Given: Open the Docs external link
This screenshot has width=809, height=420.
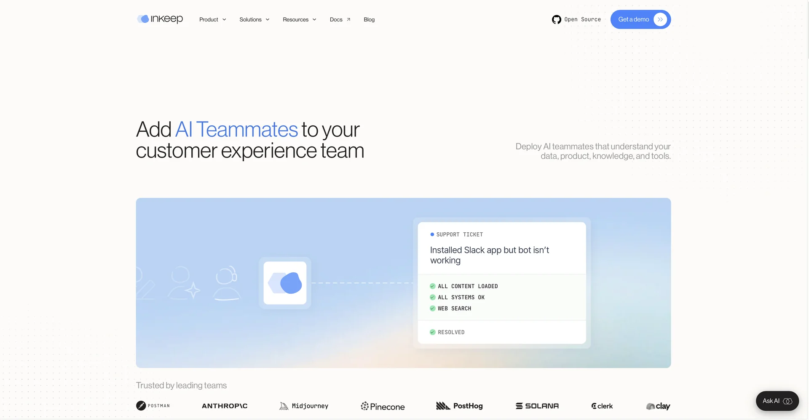Looking at the screenshot, I should (340, 19).
